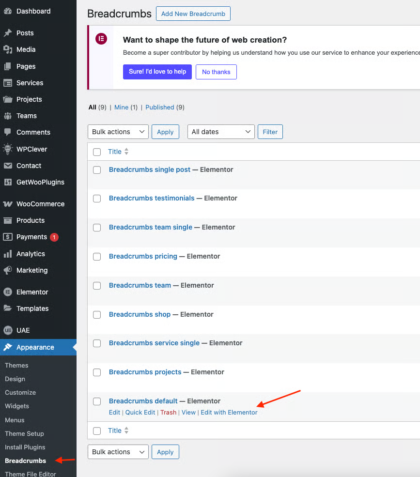Click Edit with Elementor under Breadcrumbs default

click(229, 412)
